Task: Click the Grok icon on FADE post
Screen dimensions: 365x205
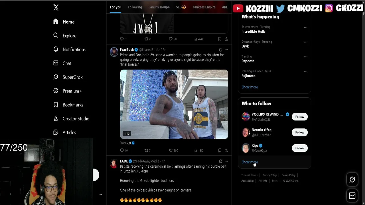Action: click(220, 161)
